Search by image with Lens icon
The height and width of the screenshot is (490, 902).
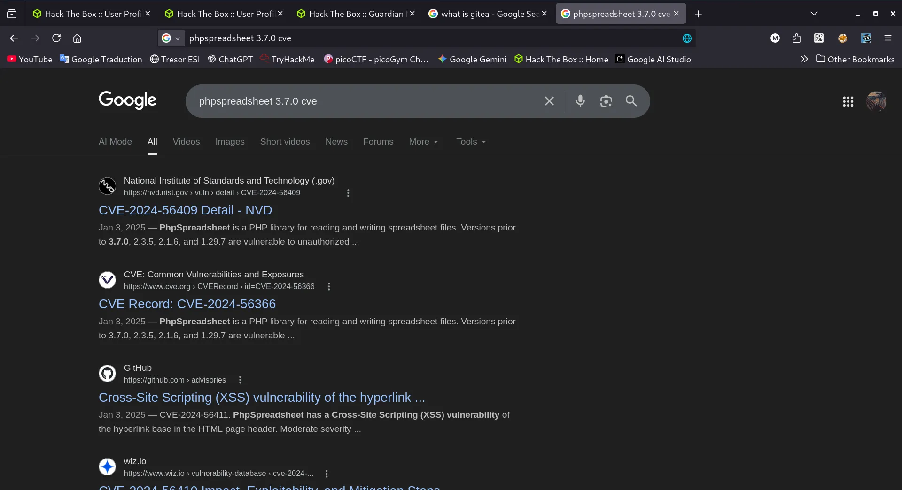(x=606, y=101)
